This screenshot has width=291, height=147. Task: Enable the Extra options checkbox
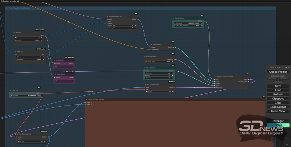(284, 76)
